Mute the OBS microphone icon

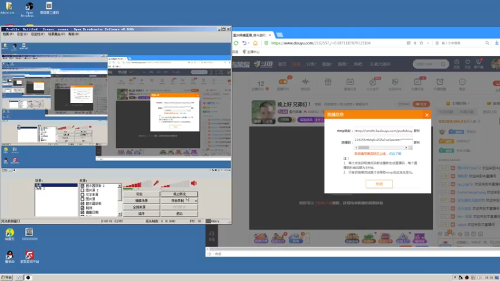click(156, 183)
